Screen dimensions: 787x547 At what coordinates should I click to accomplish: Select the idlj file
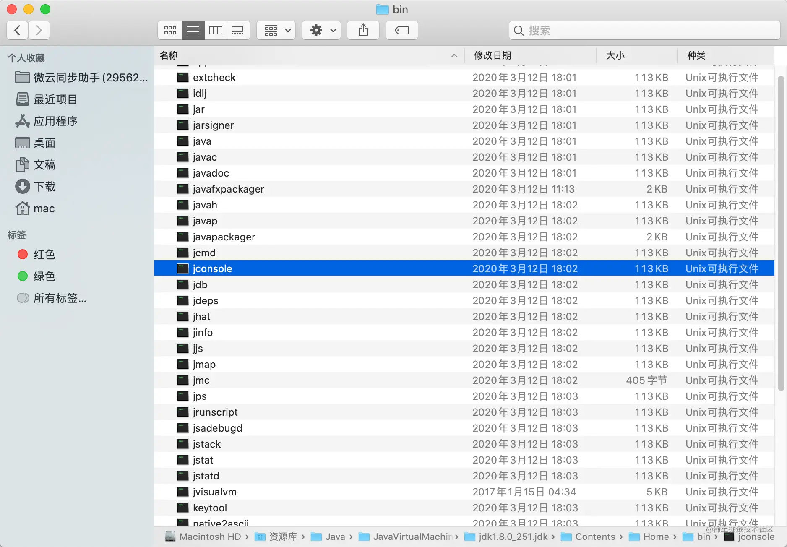(464, 94)
